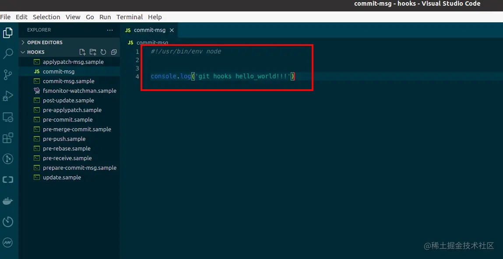
Task: Open the Selection menu
Action: 46,17
